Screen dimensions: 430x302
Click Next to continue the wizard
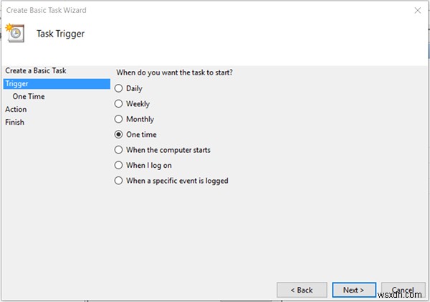point(354,290)
